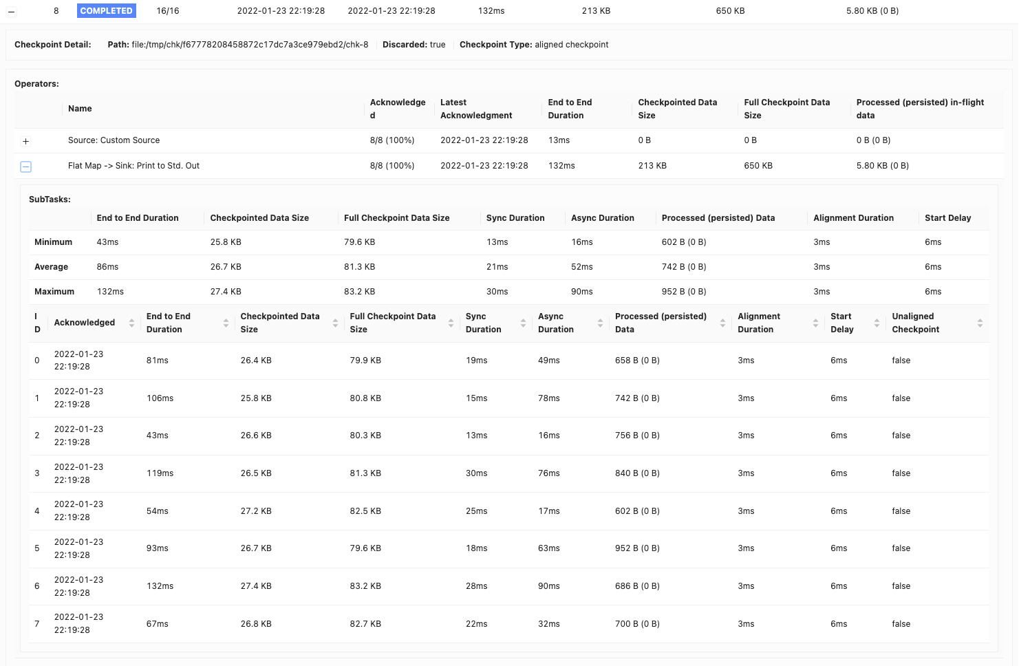Sort the Processed (persisted) Data column
The width and height of the screenshot is (1019, 666).
point(722,323)
